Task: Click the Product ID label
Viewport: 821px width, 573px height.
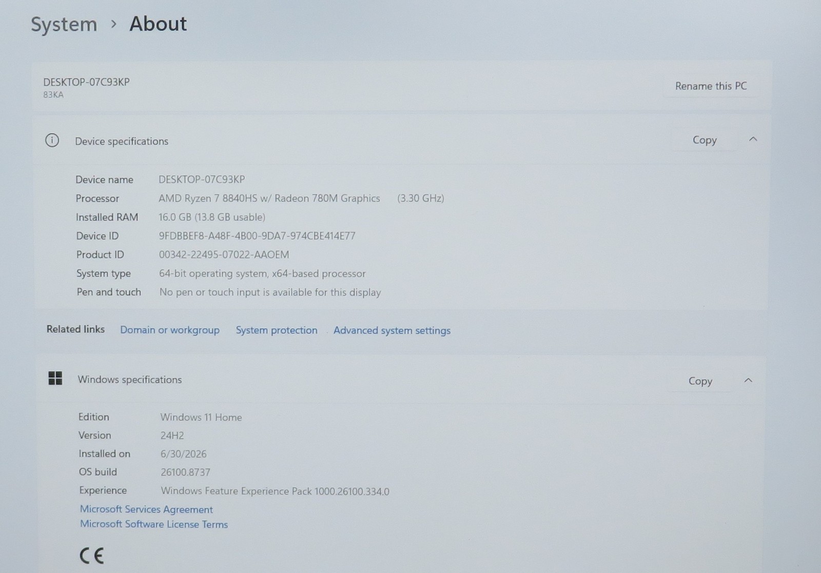Action: coord(100,254)
